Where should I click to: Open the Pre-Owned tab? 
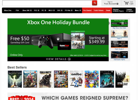coord(87,10)
